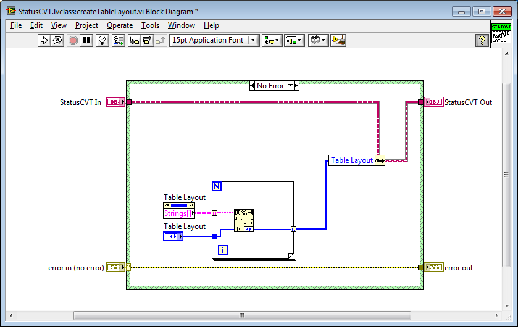Maximize the Block Diagram window
518x327 pixels.
[482, 12]
